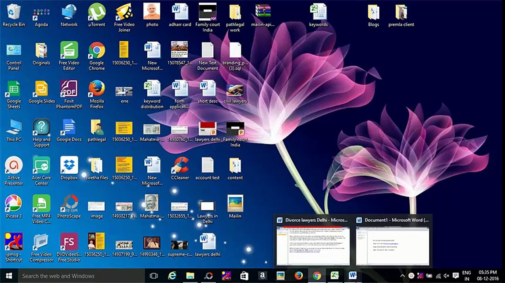Select the New Text Document file

click(x=208, y=57)
